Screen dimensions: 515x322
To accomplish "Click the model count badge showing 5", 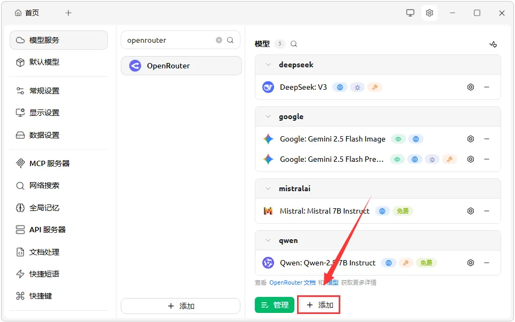I will 279,44.
